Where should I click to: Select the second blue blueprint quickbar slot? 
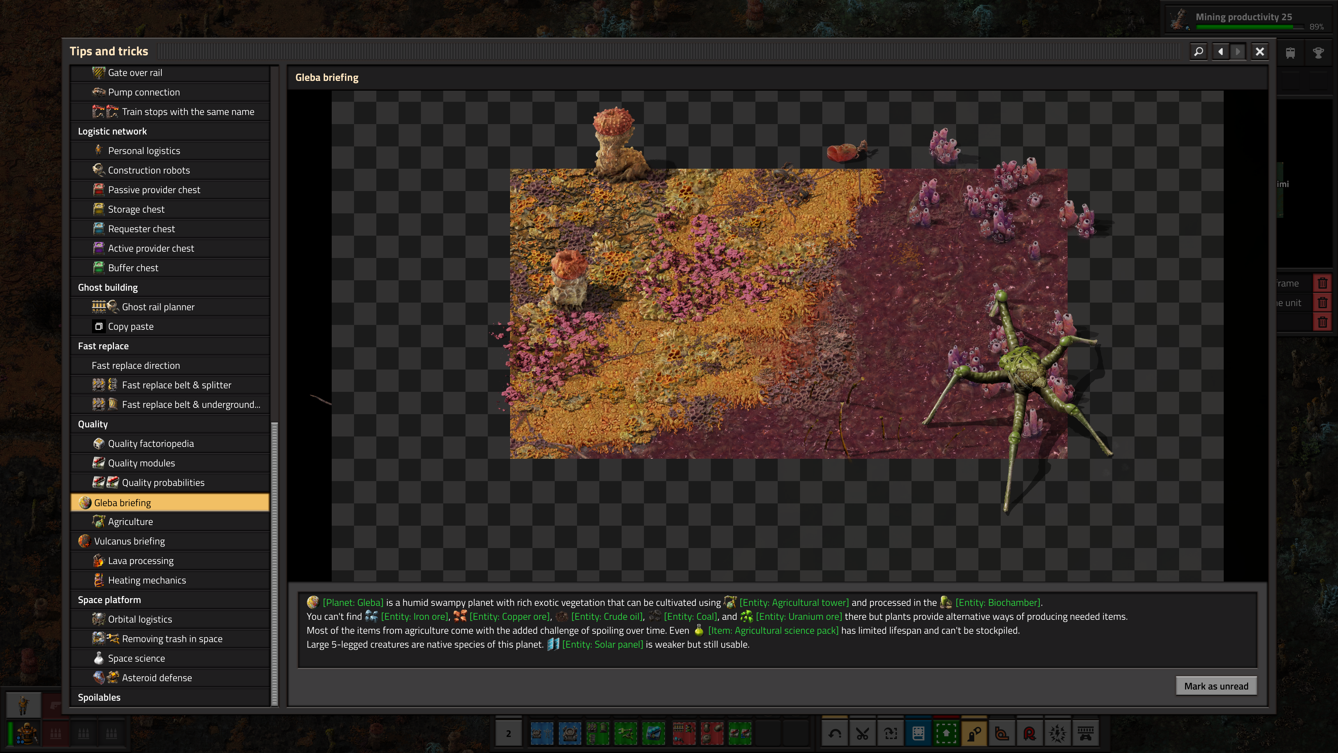(570, 733)
